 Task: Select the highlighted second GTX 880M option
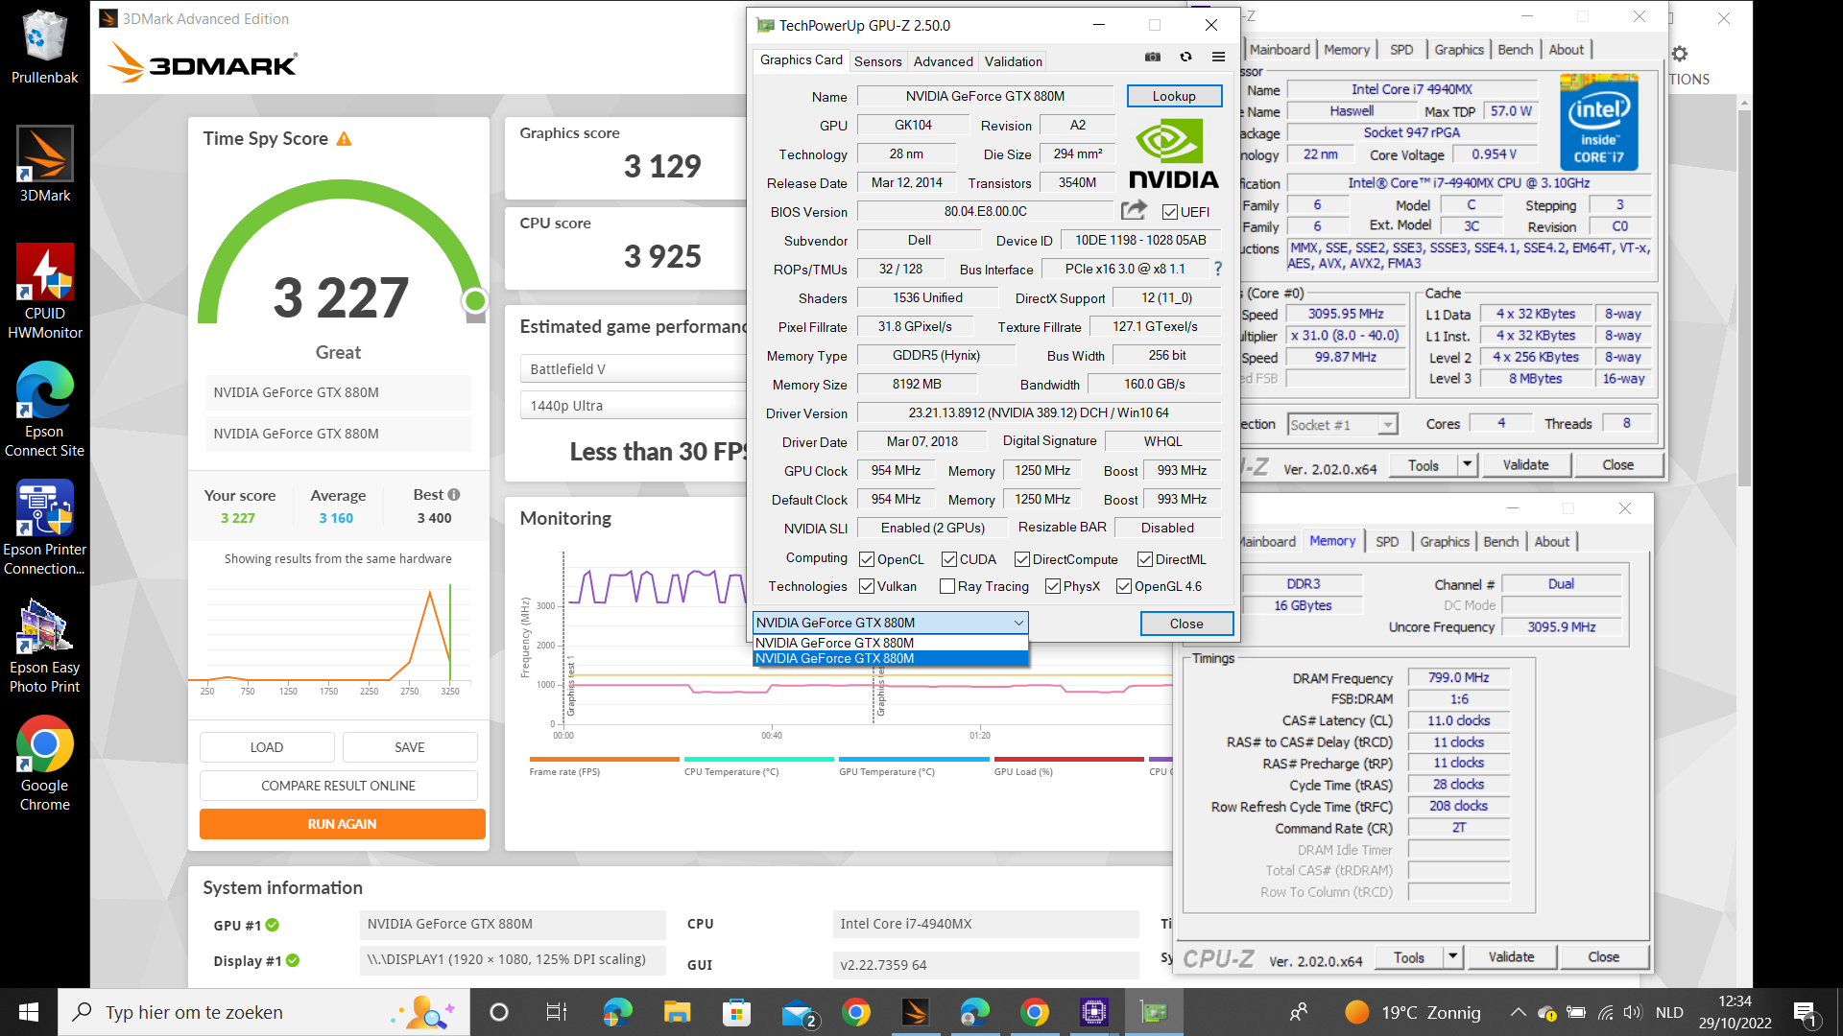click(891, 658)
